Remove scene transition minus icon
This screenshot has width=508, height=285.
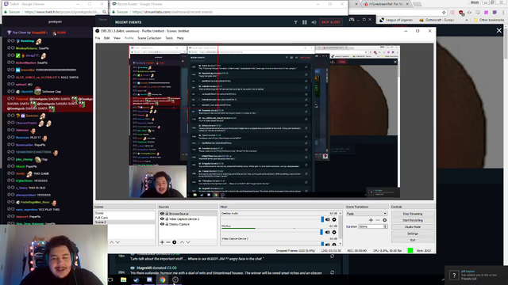pyautogui.click(x=378, y=220)
